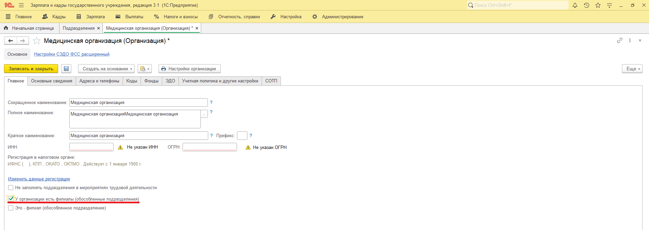Open favorites star in title bar

(598, 5)
